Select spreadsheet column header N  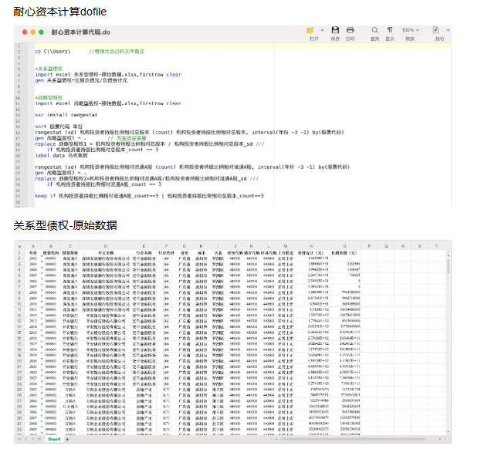point(311,246)
